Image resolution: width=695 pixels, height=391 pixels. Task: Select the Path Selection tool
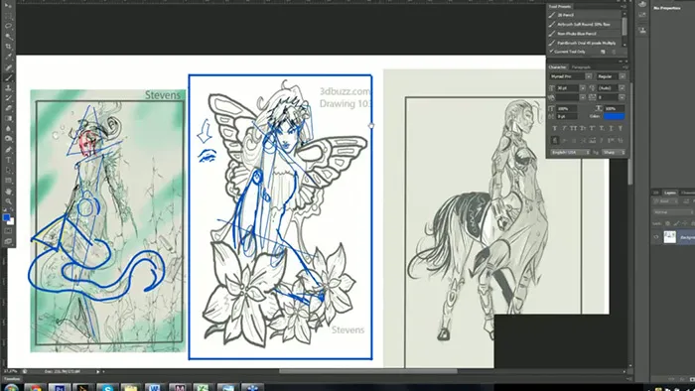[8, 171]
